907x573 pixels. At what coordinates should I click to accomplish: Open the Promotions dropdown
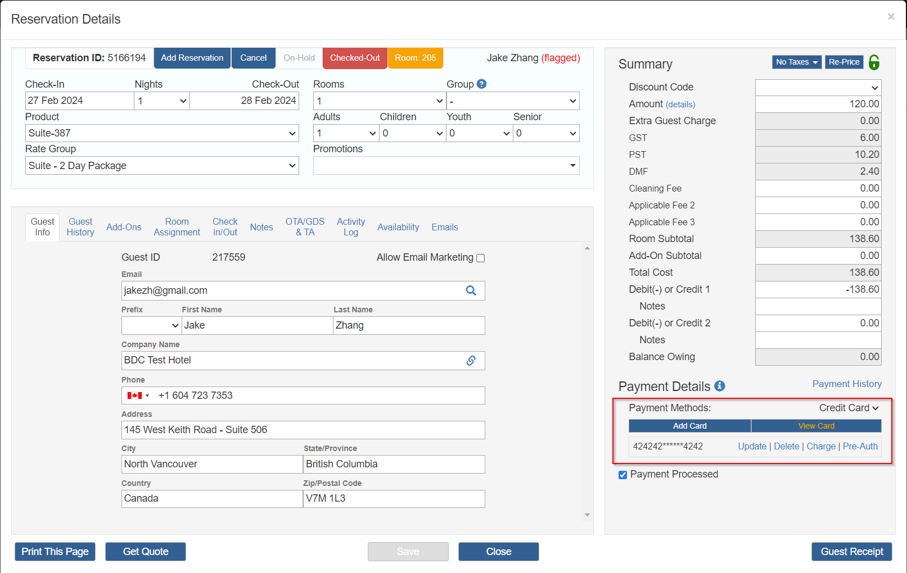(x=446, y=166)
